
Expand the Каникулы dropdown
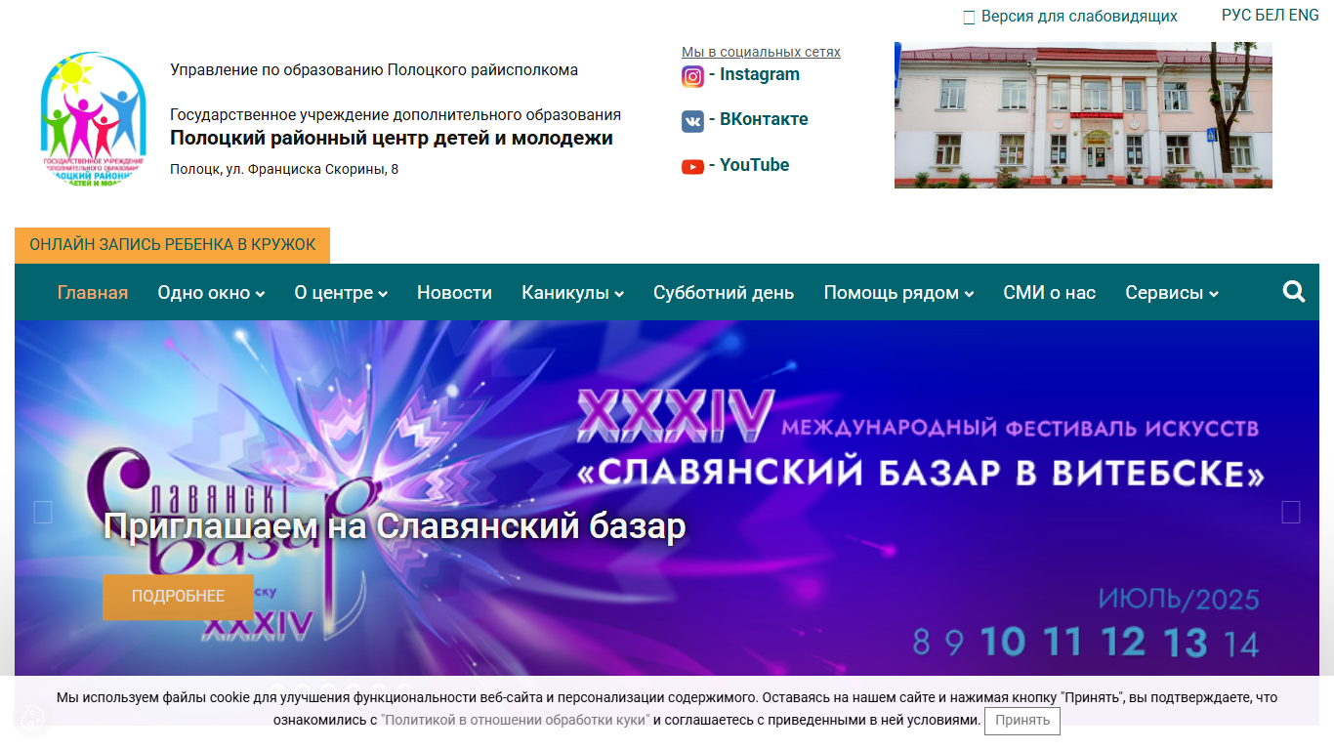tap(572, 293)
